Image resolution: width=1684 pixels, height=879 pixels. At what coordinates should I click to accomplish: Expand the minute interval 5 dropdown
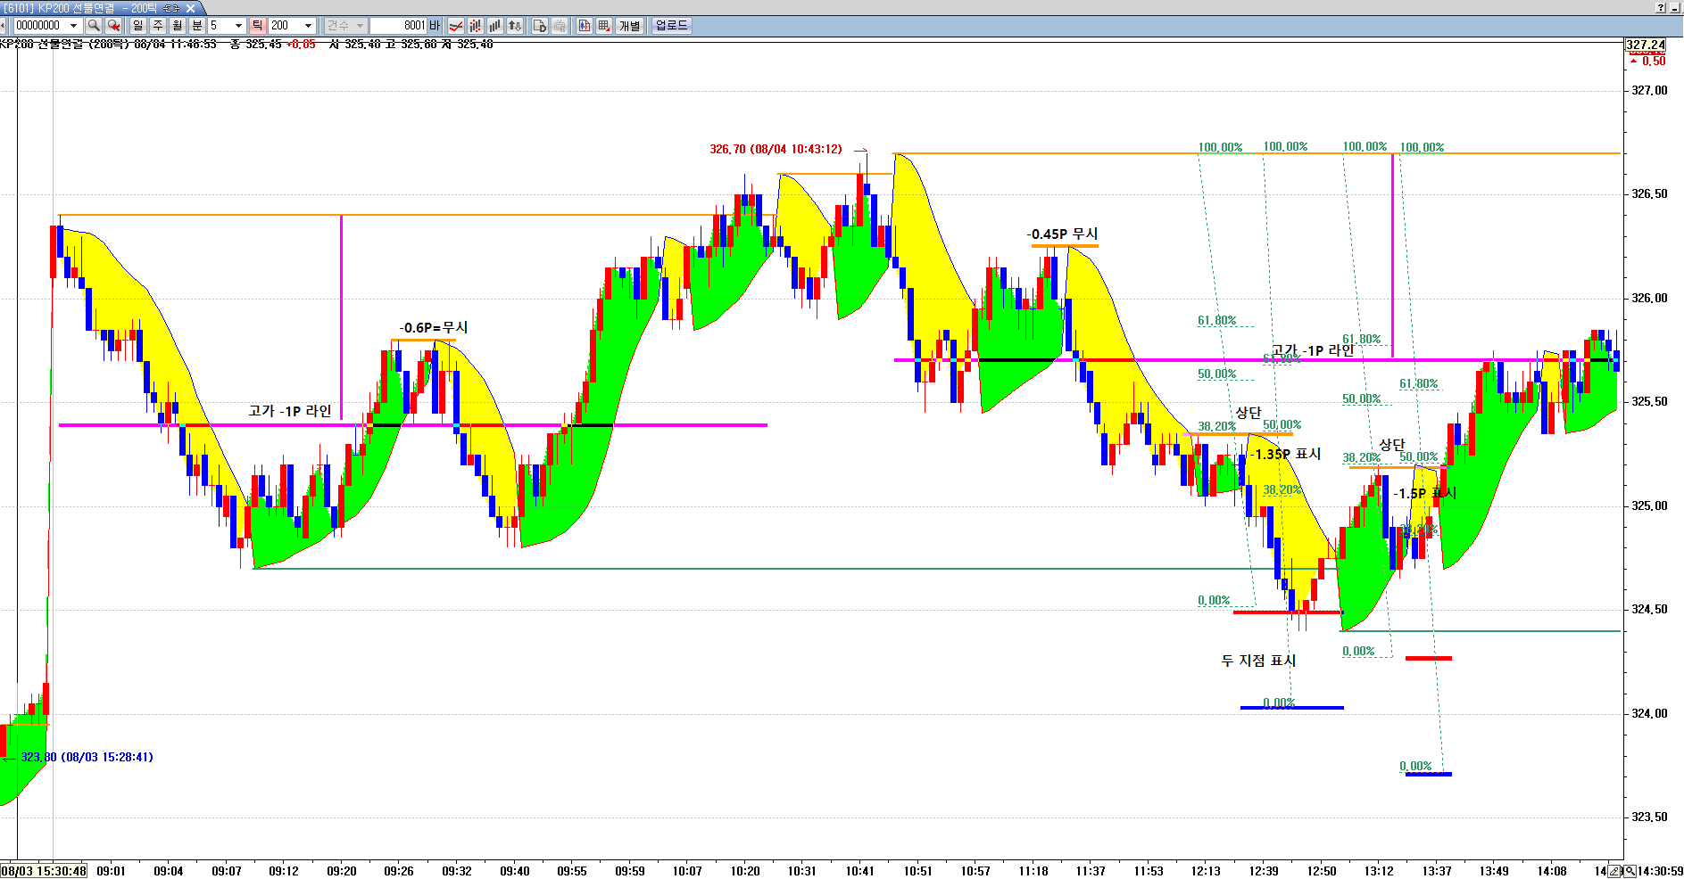(x=238, y=26)
